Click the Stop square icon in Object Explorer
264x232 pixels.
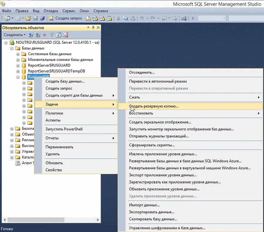tap(45, 35)
